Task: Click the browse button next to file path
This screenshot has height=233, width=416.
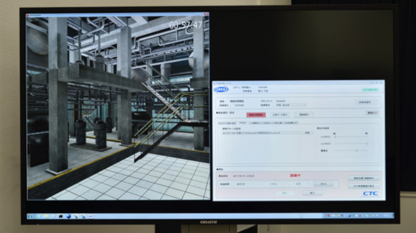Action: (307, 133)
